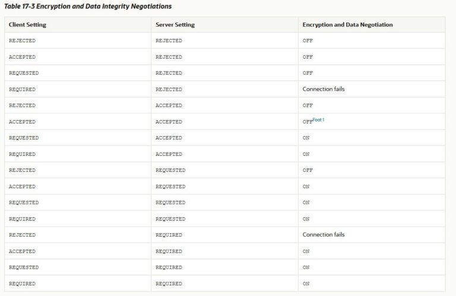Screen dimensions: 456x296
Task: Select the client REJECTED cell in the first row
Action: click(22, 41)
